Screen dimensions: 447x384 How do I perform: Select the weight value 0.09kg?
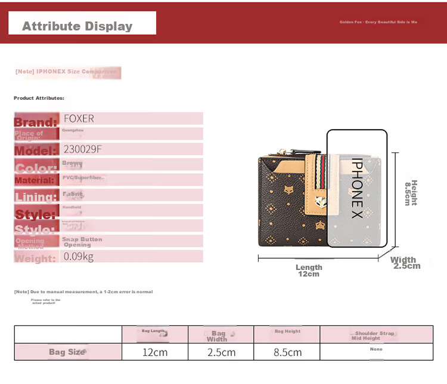click(79, 256)
